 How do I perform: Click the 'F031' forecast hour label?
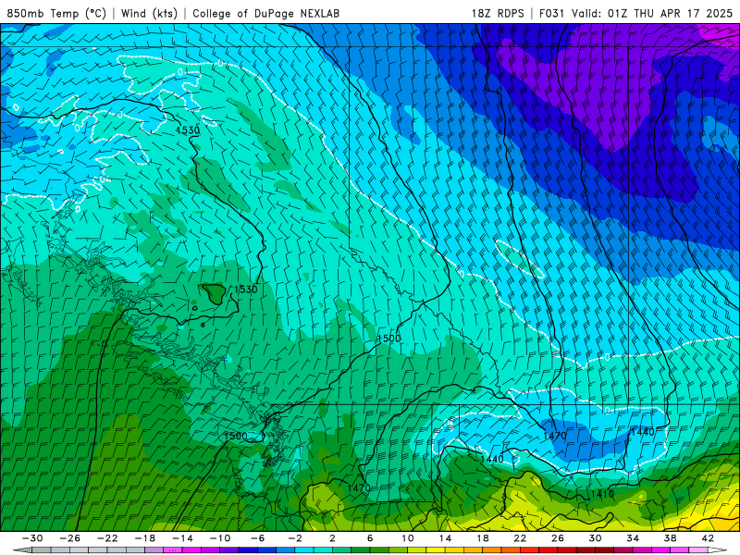click(x=551, y=13)
